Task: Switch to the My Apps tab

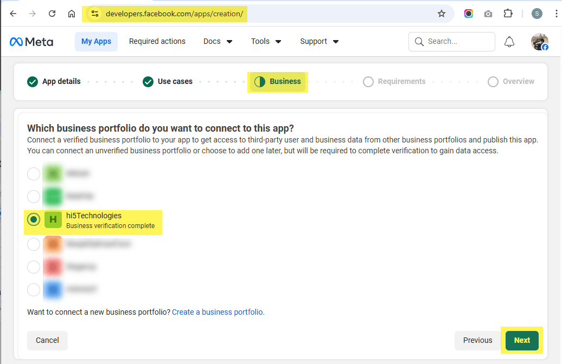Action: tap(96, 41)
